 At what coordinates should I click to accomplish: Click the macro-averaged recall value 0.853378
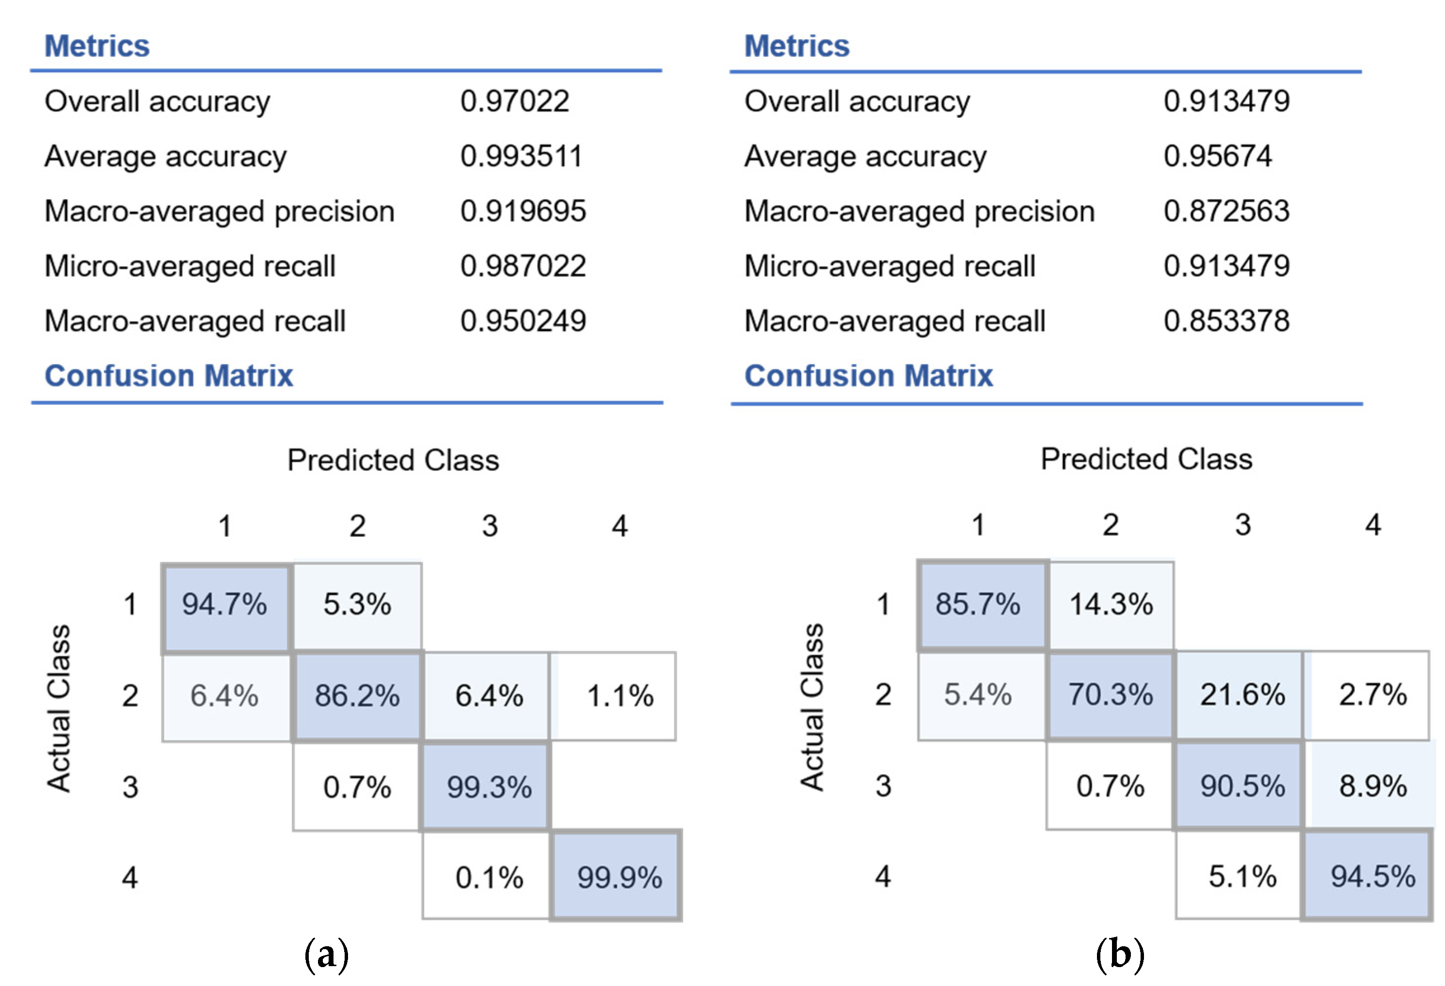pos(1226,321)
